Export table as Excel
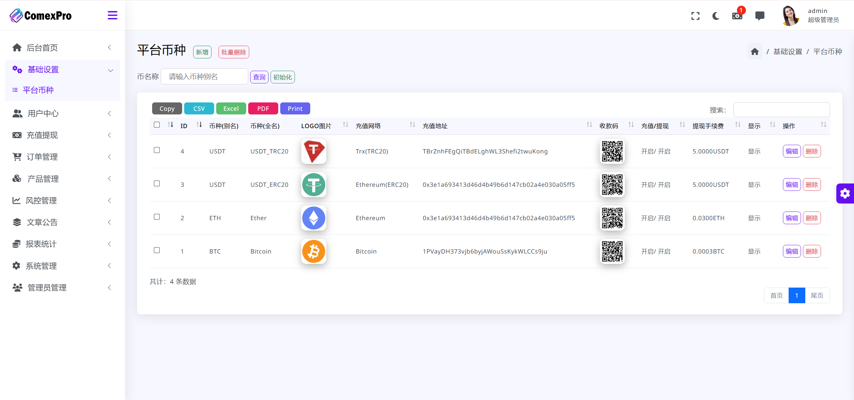This screenshot has width=854, height=400. pyautogui.click(x=231, y=109)
